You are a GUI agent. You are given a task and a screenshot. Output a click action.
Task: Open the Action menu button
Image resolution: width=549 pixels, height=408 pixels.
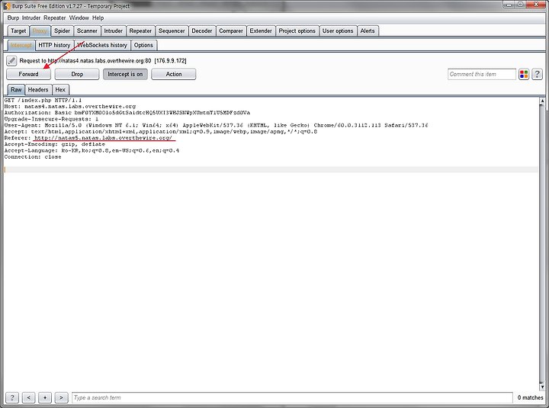[174, 74]
